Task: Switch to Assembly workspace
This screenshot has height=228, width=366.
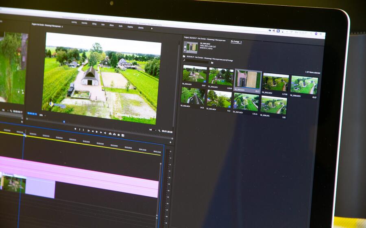Action: pyautogui.click(x=84, y=23)
